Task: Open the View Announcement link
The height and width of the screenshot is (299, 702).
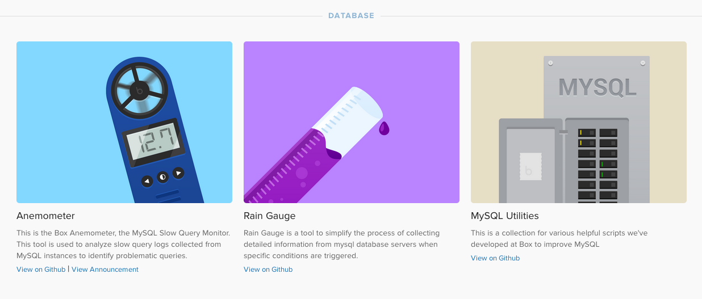Action: [105, 269]
